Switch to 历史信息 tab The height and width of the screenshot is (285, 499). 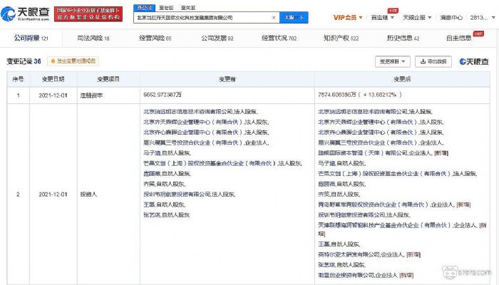coord(403,38)
